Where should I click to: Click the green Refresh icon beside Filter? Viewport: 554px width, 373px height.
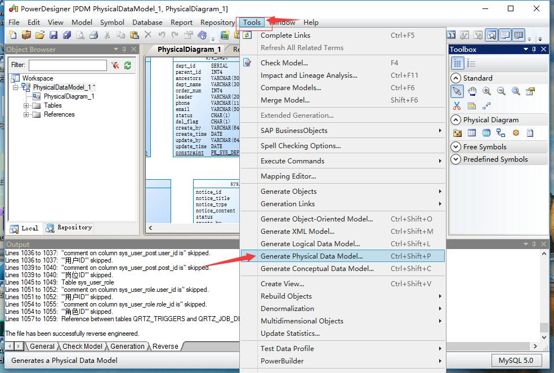[x=128, y=65]
